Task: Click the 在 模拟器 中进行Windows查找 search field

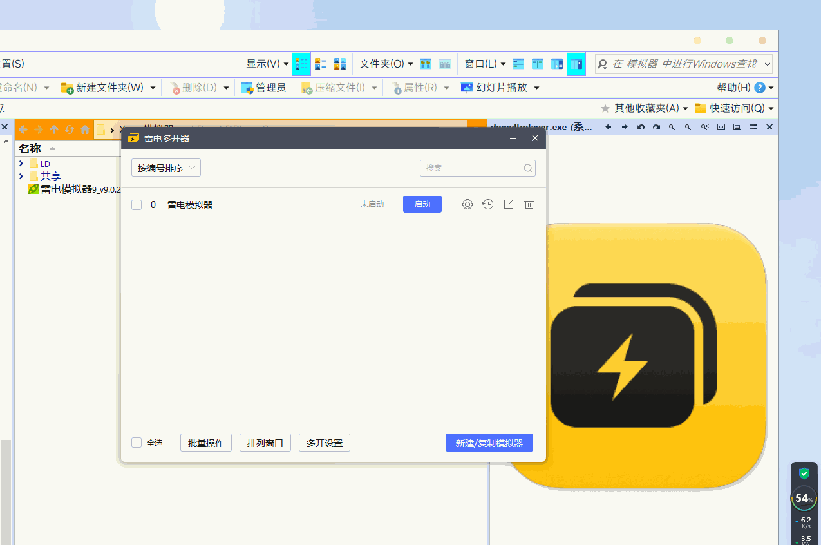Action: 683,64
